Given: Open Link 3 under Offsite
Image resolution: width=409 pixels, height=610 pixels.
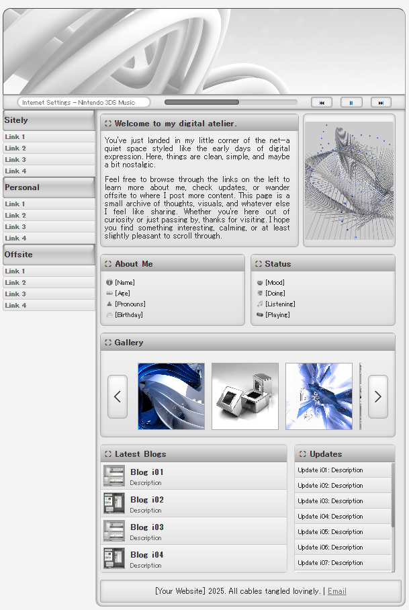Looking at the screenshot, I should pyautogui.click(x=48, y=294).
